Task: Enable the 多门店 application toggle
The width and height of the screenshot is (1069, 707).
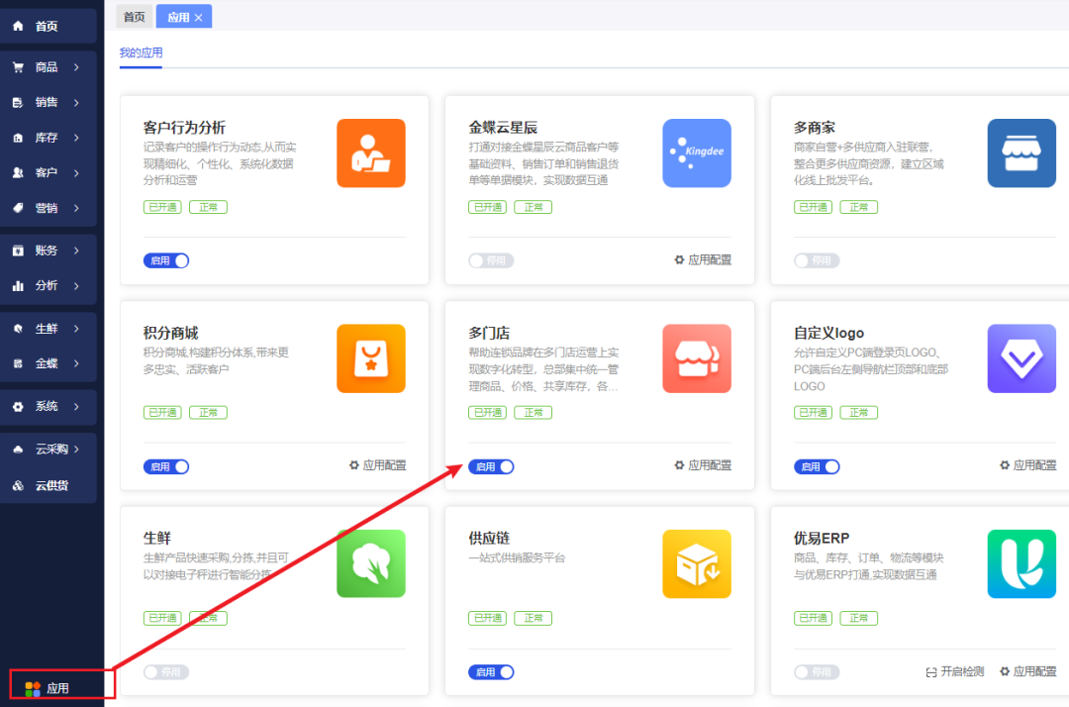Action: point(492,465)
